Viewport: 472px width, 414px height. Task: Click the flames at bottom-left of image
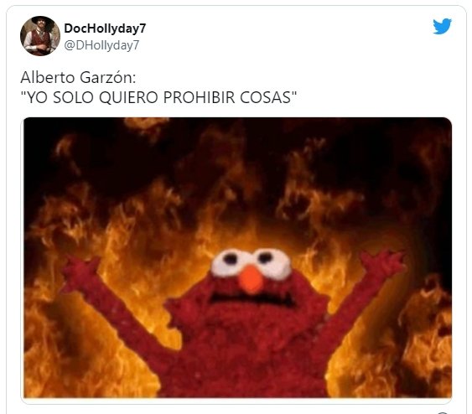click(75, 361)
